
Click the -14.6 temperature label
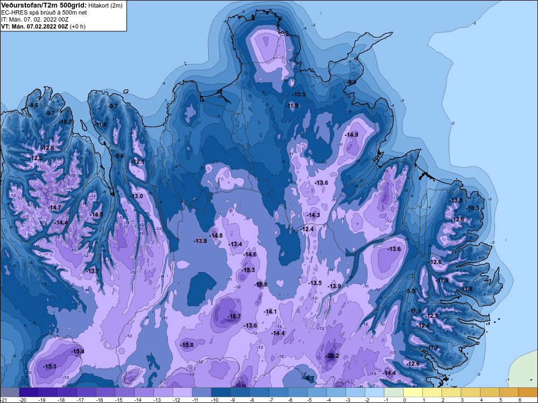pos(250,255)
